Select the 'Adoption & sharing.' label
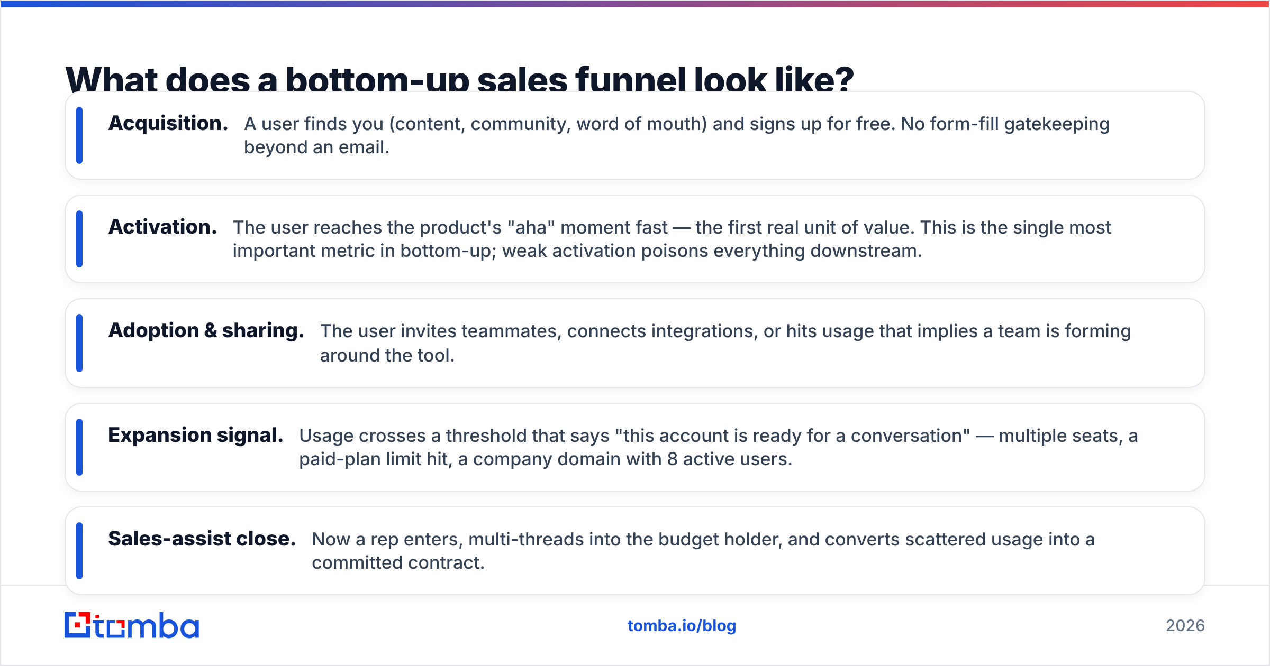 [x=206, y=330]
